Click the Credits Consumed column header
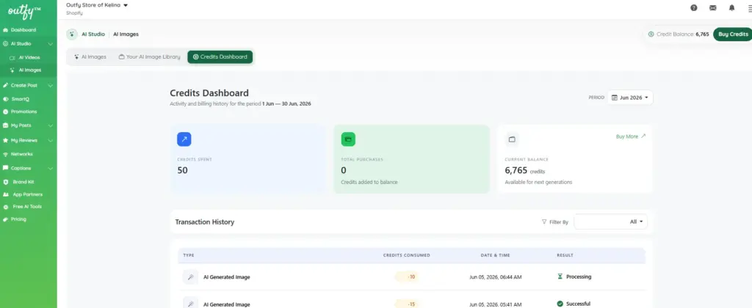Image resolution: width=752 pixels, height=308 pixels. [406, 255]
